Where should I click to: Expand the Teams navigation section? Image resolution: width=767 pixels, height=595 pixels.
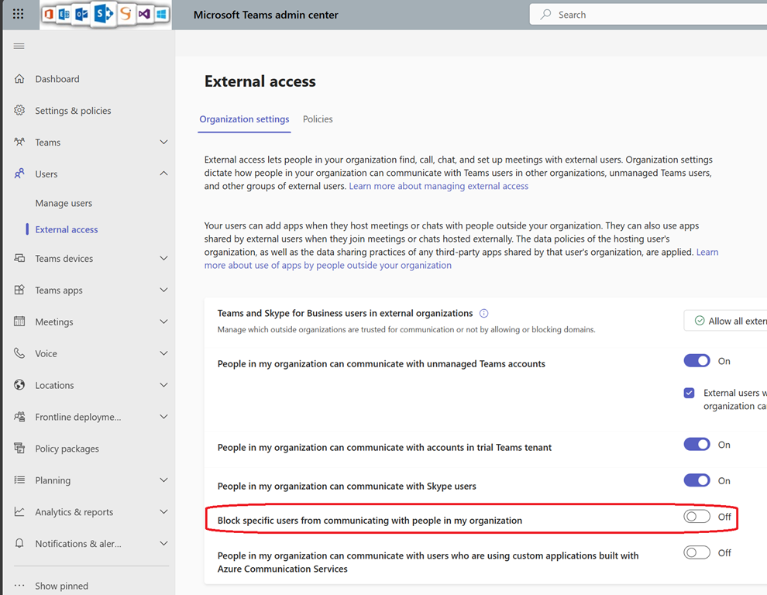163,143
